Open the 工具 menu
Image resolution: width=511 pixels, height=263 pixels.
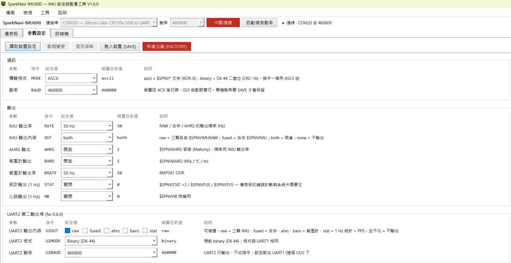point(45,13)
